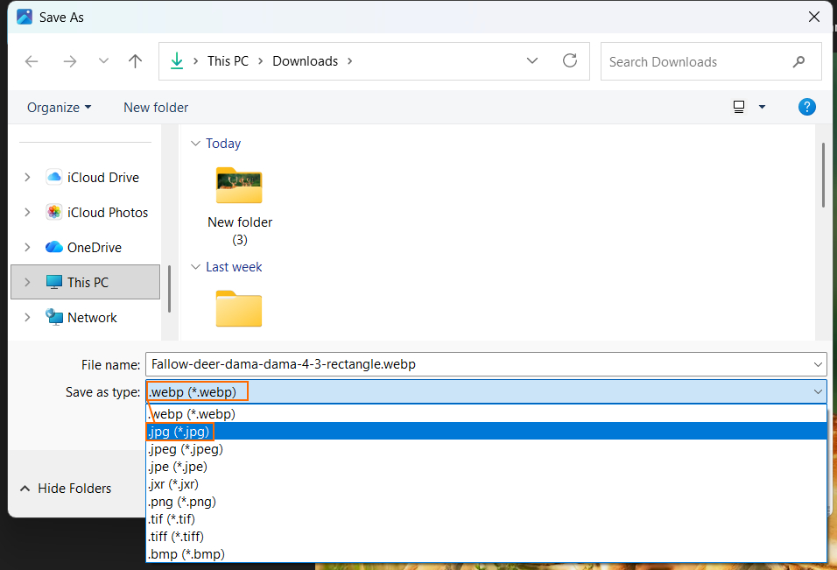This screenshot has height=570, width=837.
Task: Go up to the parent folder
Action: coord(135,61)
